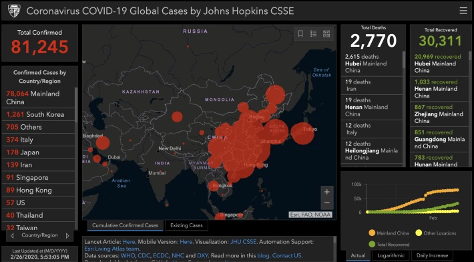This screenshot has width=474, height=262.
Task: Open the hamburger menu at top right
Action: (x=463, y=11)
